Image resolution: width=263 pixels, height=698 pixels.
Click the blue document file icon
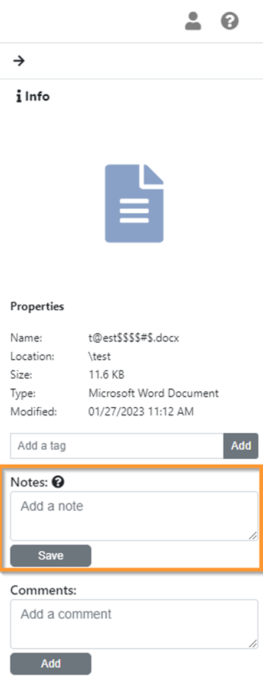(x=134, y=203)
